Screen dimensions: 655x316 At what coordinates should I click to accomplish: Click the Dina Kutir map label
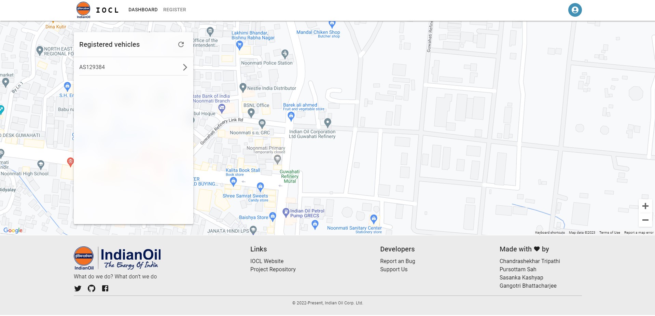tap(56, 27)
